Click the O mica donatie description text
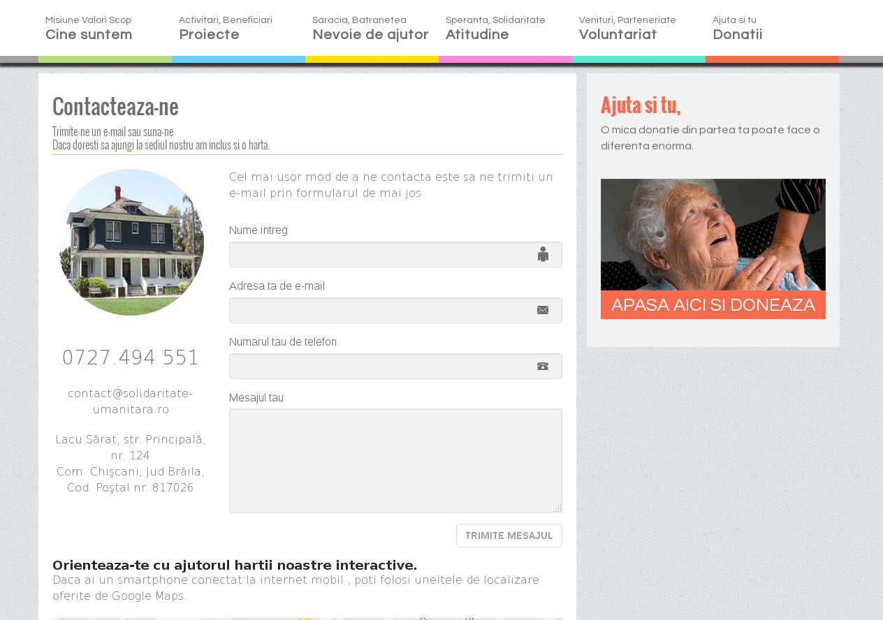Image resolution: width=883 pixels, height=620 pixels. tap(710, 138)
